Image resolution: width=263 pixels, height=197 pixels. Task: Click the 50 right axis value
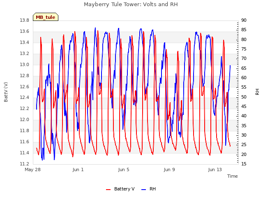[x=244, y=97]
